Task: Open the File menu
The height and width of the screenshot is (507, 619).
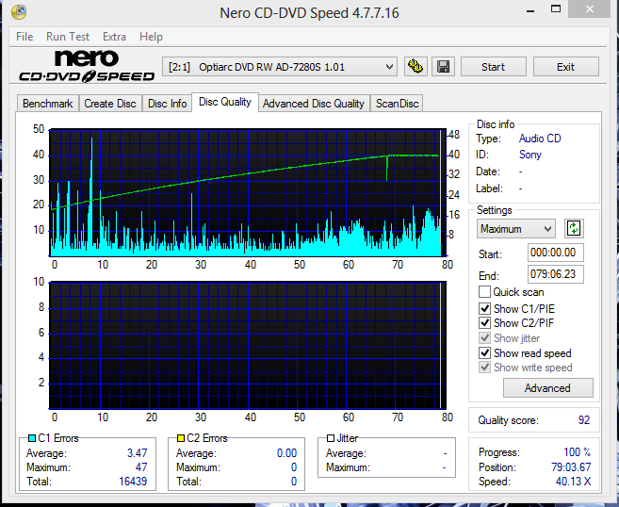Action: point(24,37)
